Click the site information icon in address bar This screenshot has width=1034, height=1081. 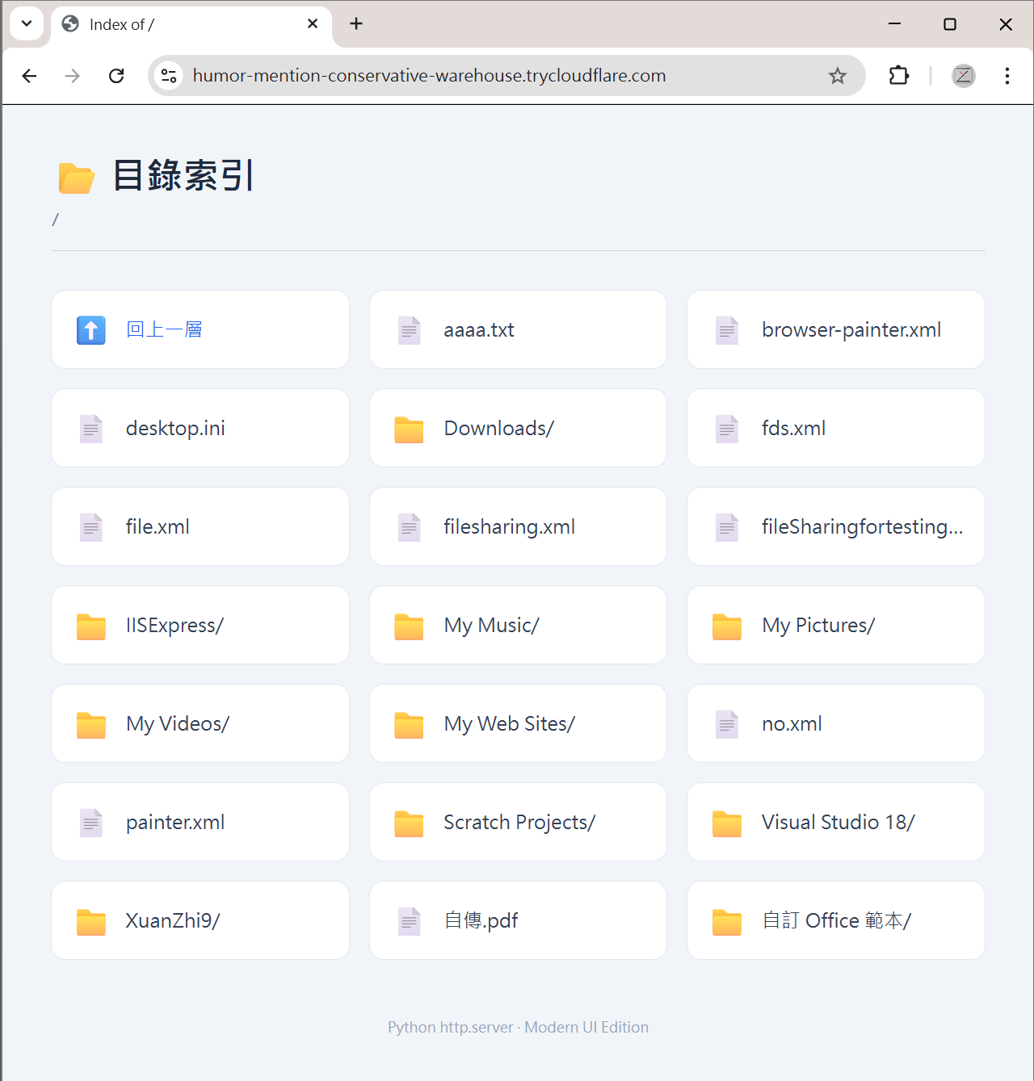[x=169, y=75]
